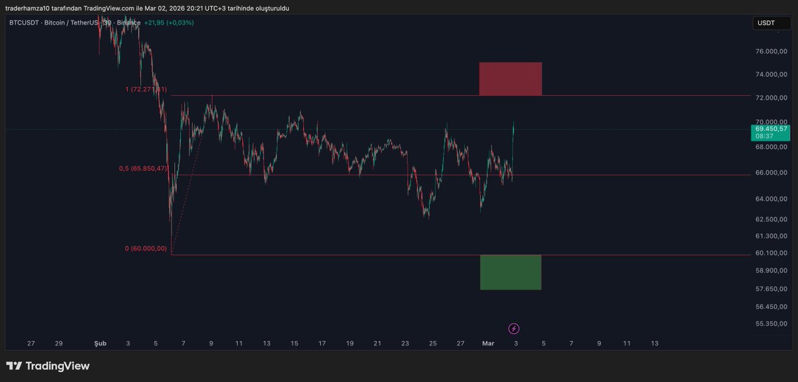This screenshot has width=798, height=382.
Task: Click the 61.300,00 price axis label
Action: (x=772, y=236)
